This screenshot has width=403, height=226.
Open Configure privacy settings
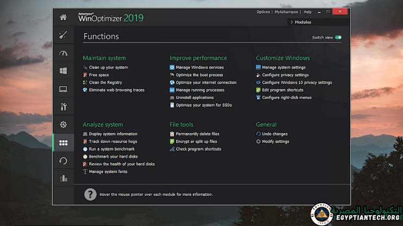[282, 75]
